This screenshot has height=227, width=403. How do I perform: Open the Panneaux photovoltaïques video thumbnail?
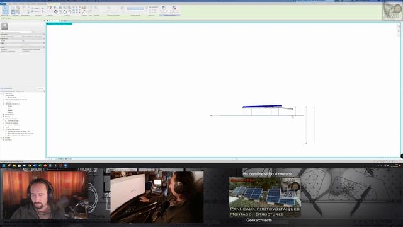pos(265,197)
